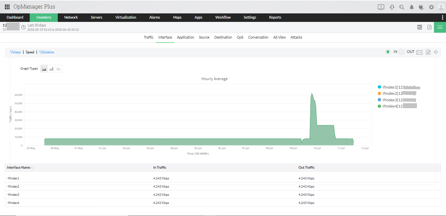Open the time period clock selector
This screenshot has width=446, height=216.
(23, 27)
